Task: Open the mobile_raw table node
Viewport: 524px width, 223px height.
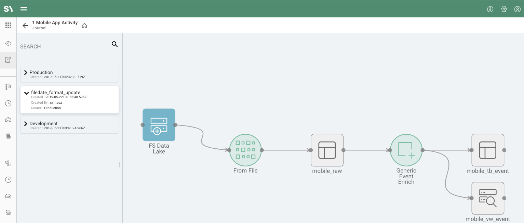Action: (x=327, y=150)
